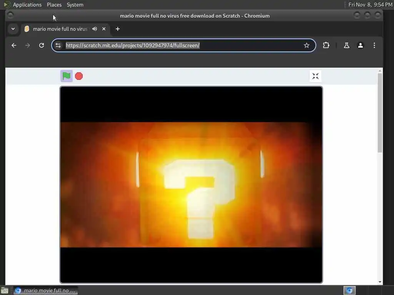Click the window menu button in titlebar
This screenshot has width=394, height=295.
pyautogui.click(x=10, y=15)
